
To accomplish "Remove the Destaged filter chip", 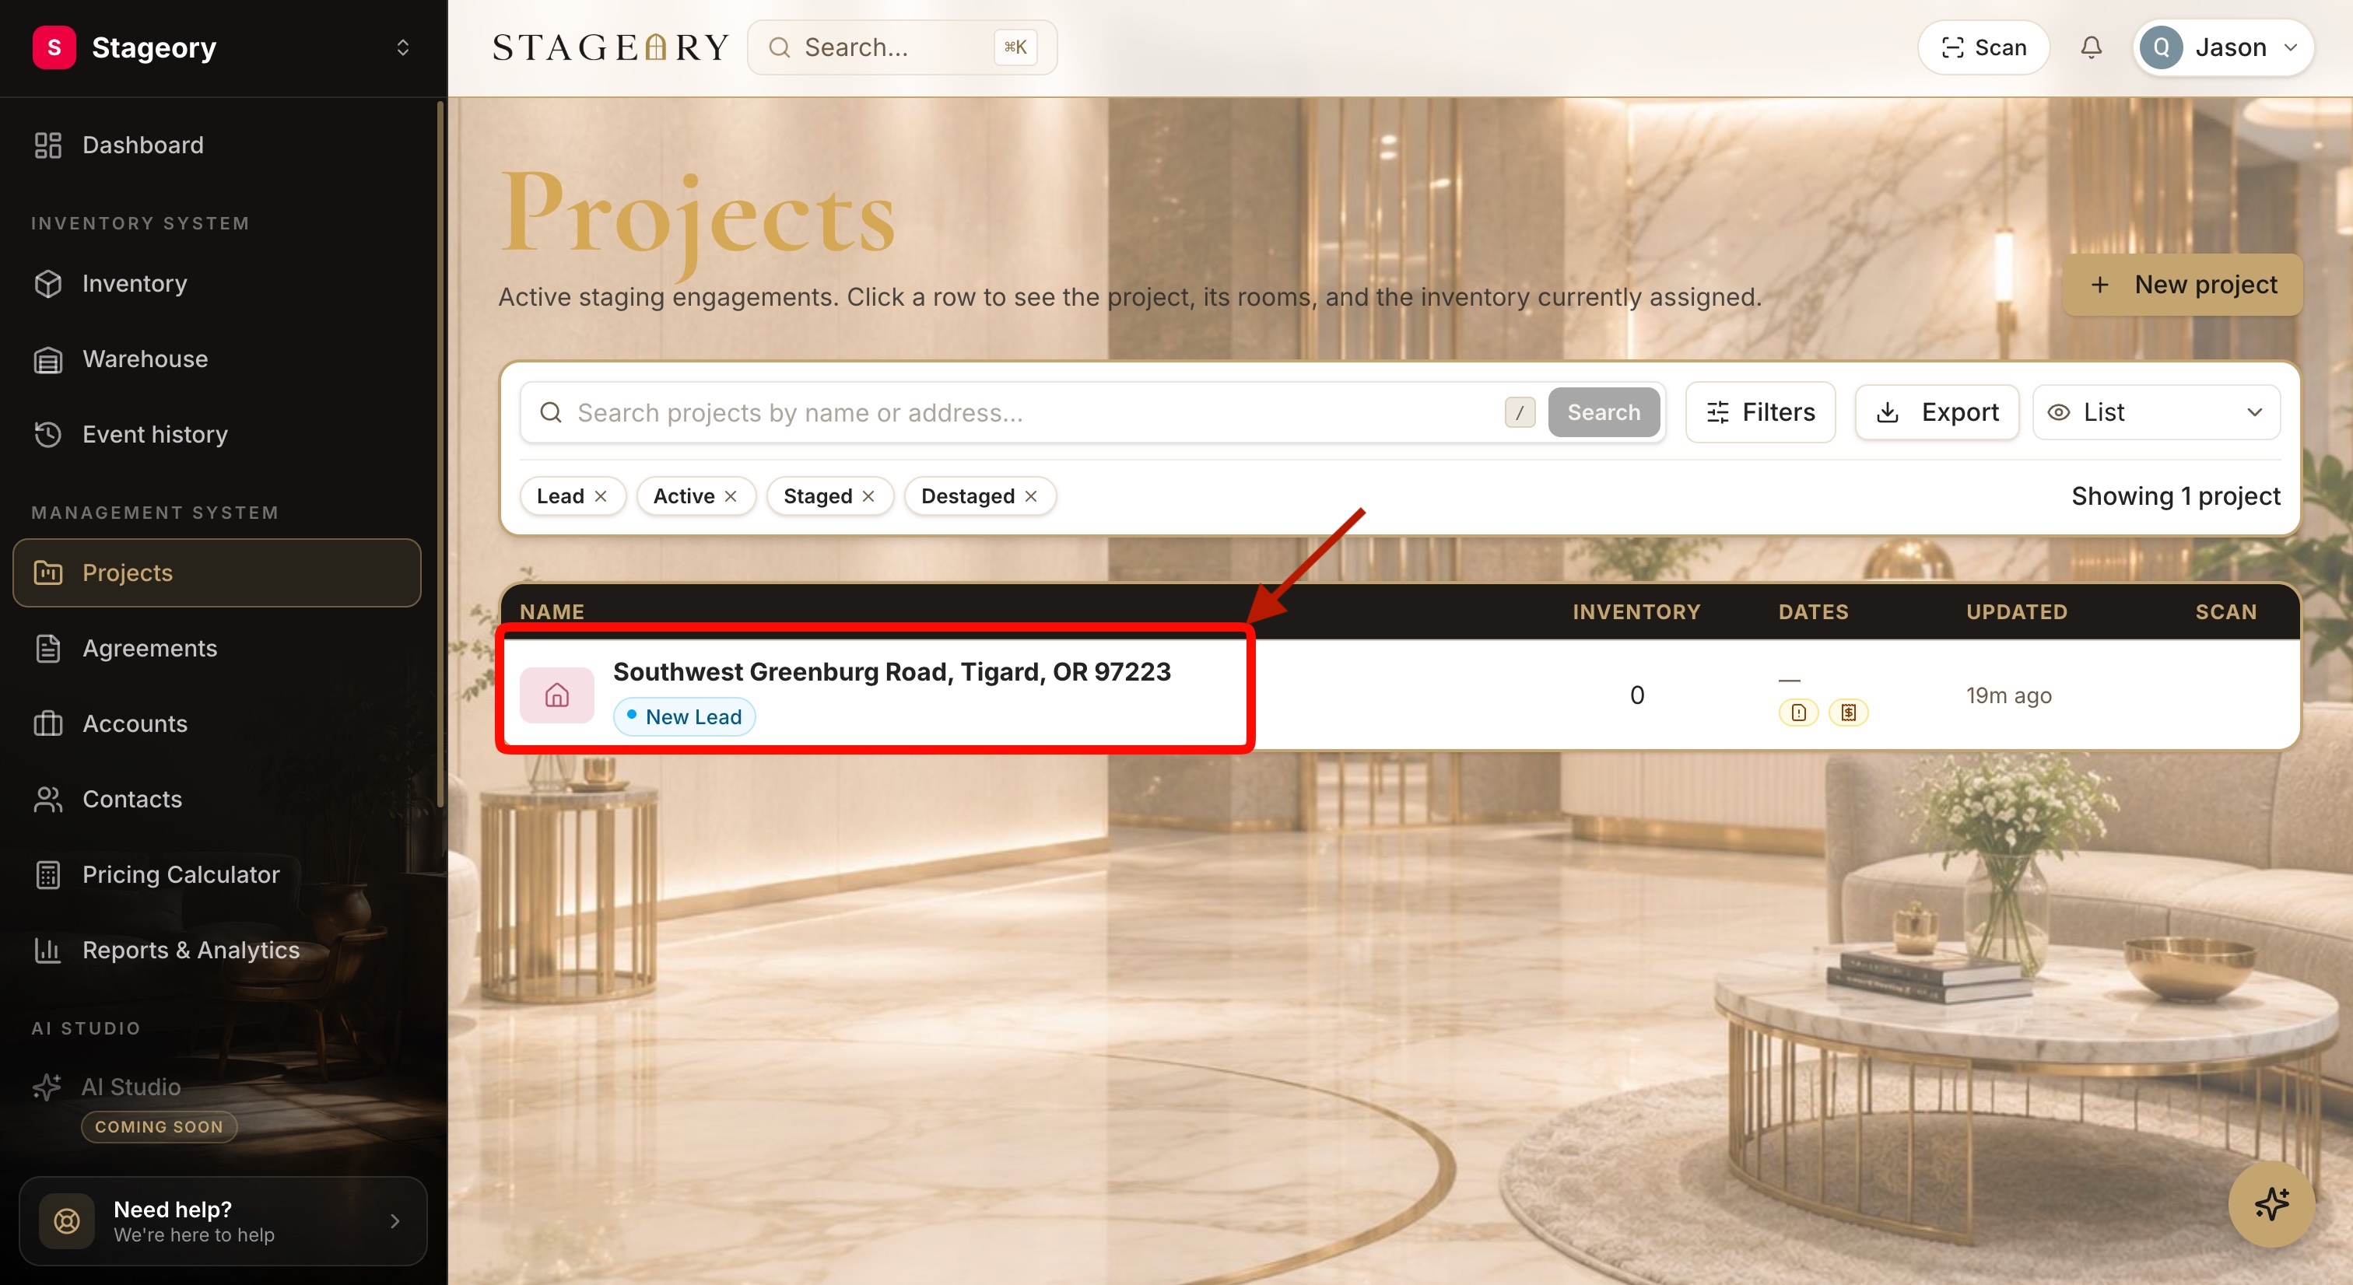I will [x=1031, y=496].
